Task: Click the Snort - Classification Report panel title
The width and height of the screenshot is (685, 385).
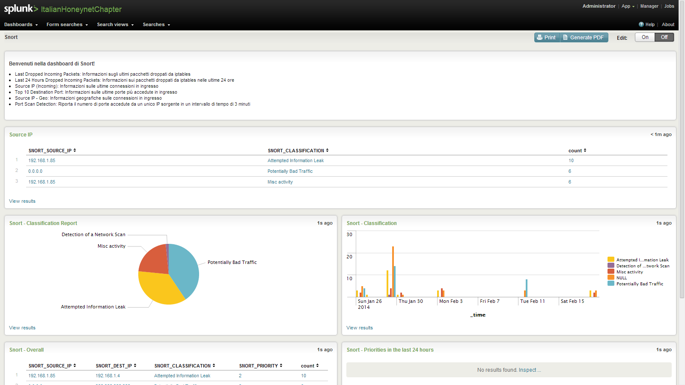Action: pos(43,223)
